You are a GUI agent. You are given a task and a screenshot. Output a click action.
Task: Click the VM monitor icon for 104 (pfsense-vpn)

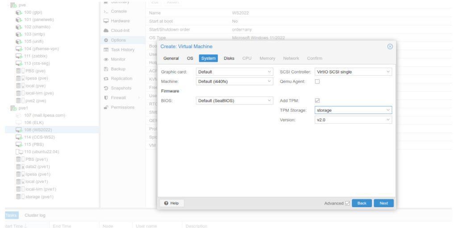[x=19, y=49]
